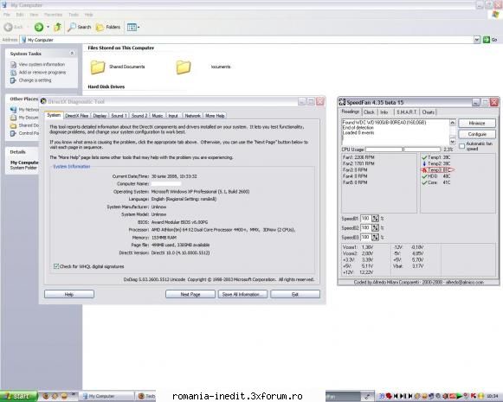Select the Input tab
Image resolution: width=503 pixels, height=402 pixels.
pyautogui.click(x=173, y=116)
